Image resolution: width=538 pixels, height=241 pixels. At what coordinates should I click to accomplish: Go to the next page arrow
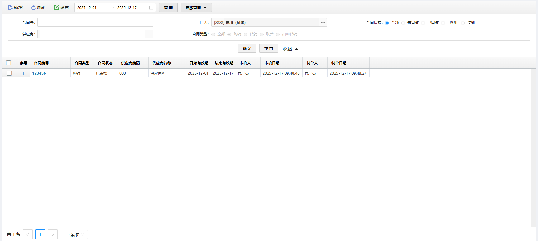[53, 234]
